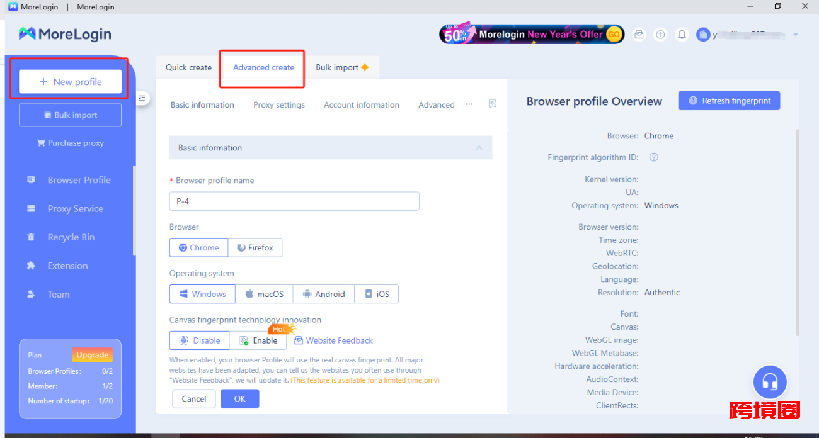Open the customer support headset button

(770, 382)
